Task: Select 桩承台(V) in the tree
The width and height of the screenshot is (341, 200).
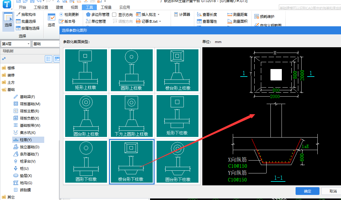Action: (x=25, y=161)
